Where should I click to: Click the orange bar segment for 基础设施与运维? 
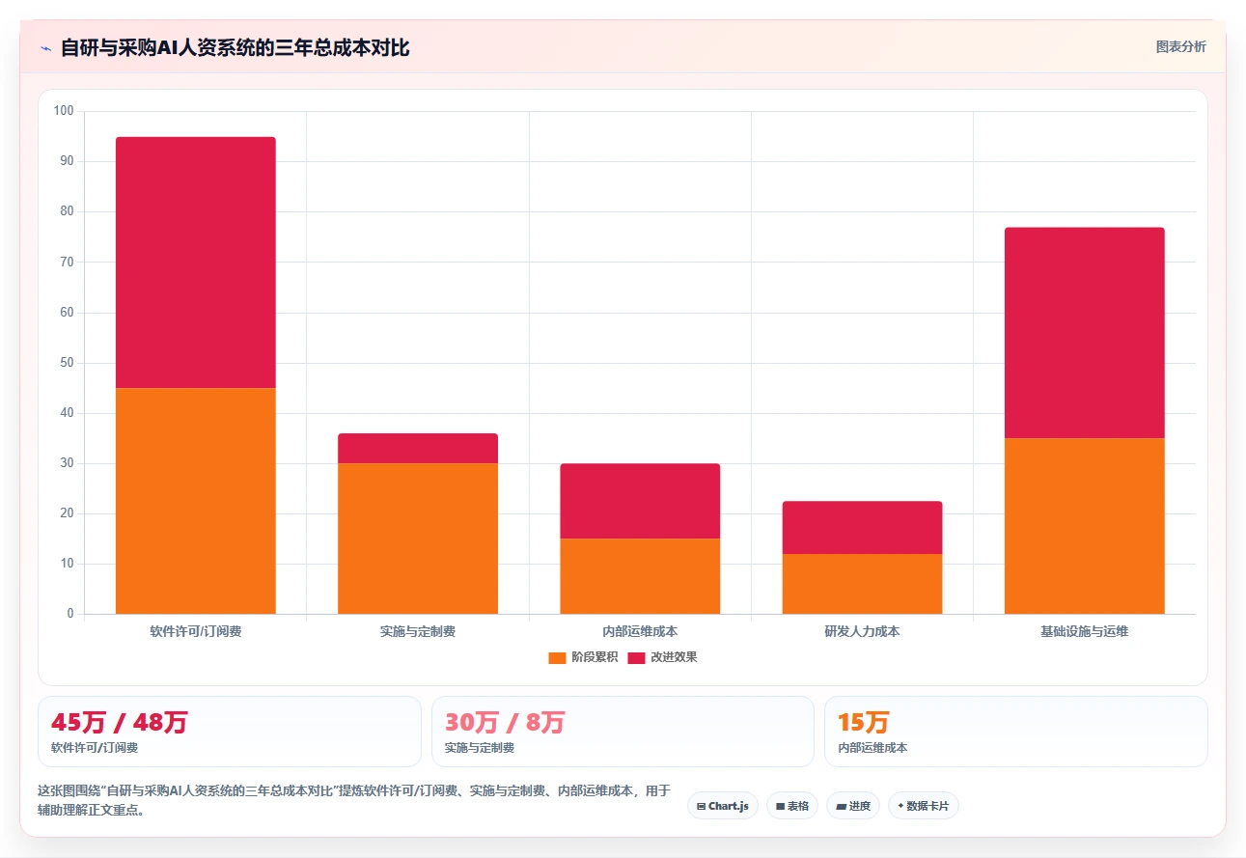point(1084,526)
